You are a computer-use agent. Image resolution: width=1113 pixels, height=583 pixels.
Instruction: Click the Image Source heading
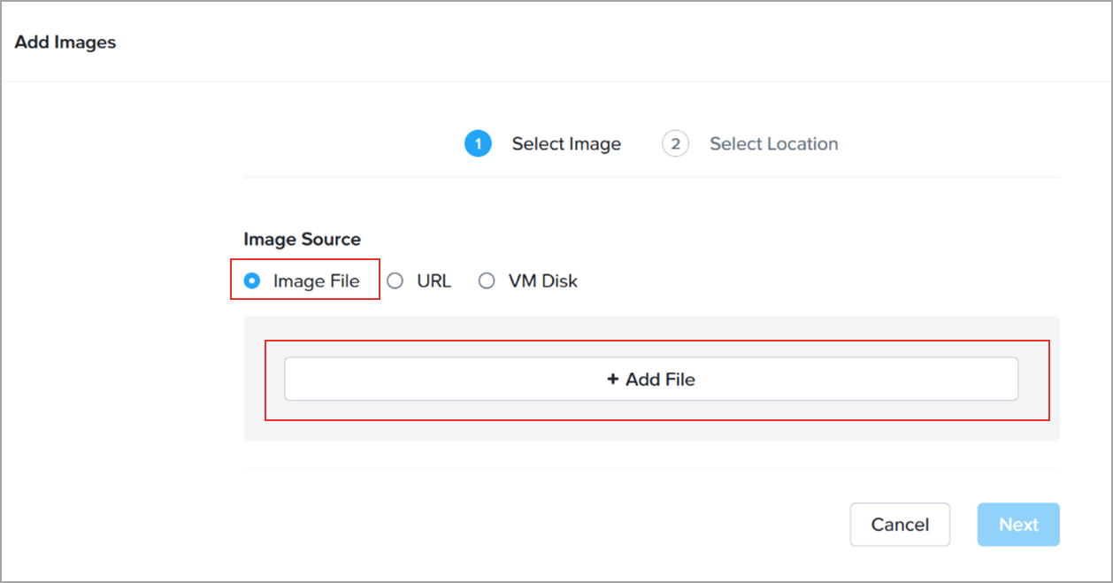[302, 239]
